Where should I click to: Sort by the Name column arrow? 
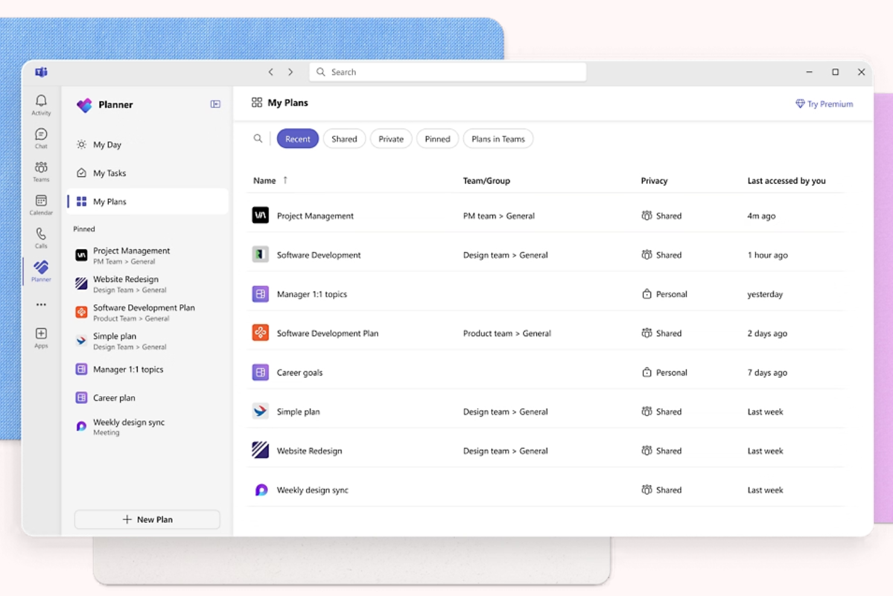click(285, 180)
